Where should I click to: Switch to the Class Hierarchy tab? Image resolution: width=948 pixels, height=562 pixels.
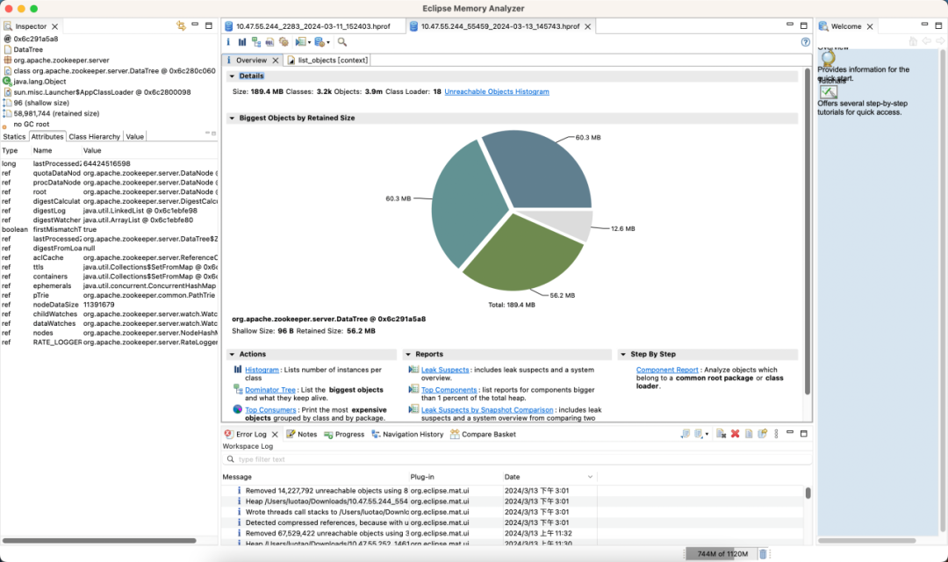pos(94,137)
